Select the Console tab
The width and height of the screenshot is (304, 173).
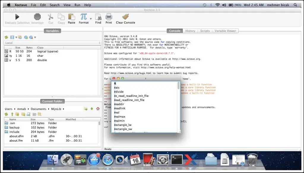(175, 31)
